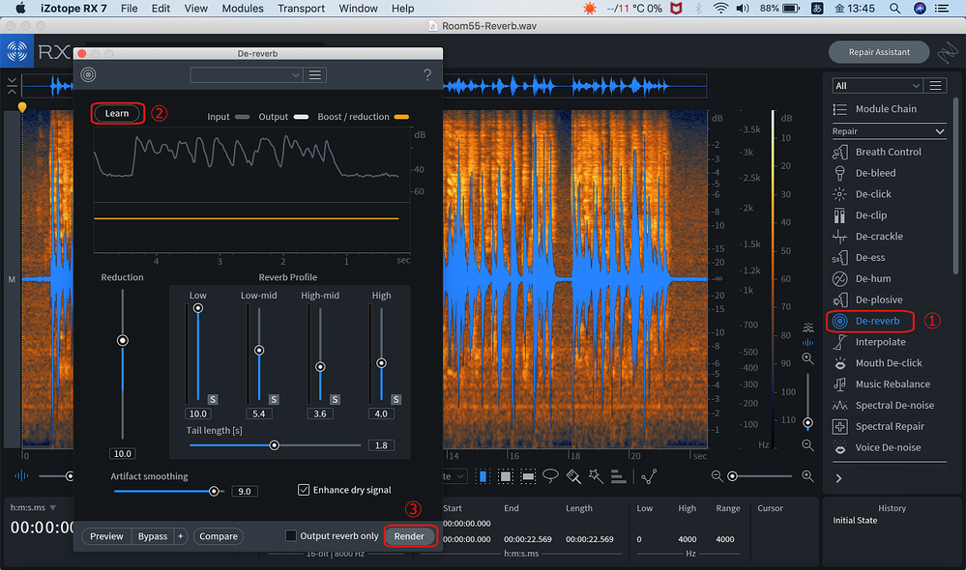
Task: Open the Voice De-noise module
Action: point(886,447)
